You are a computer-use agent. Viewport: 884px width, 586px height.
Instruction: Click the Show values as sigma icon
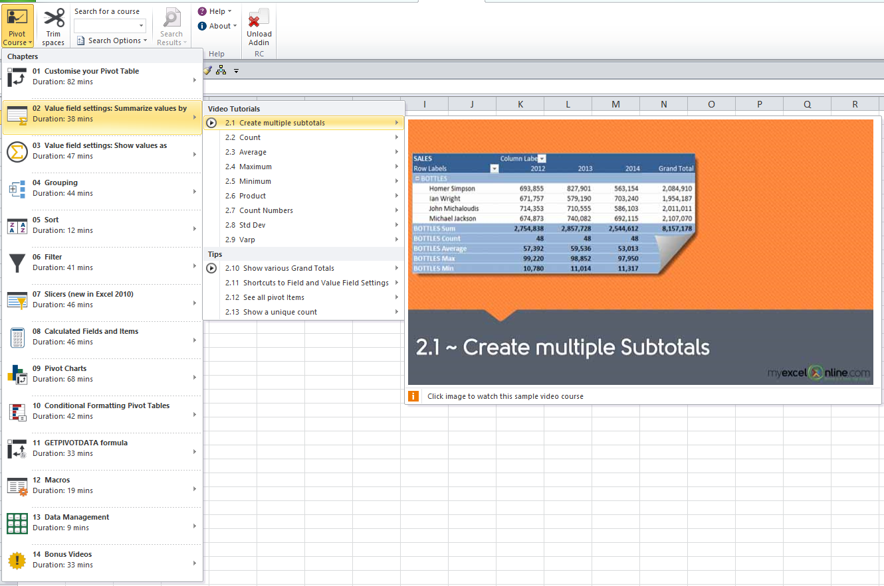(17, 151)
